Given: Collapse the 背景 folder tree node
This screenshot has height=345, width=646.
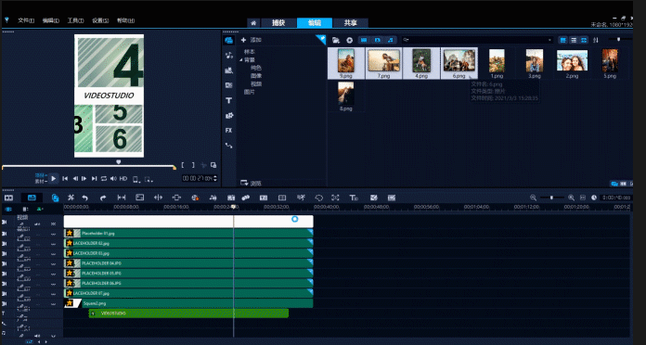Looking at the screenshot, I should pyautogui.click(x=241, y=60).
